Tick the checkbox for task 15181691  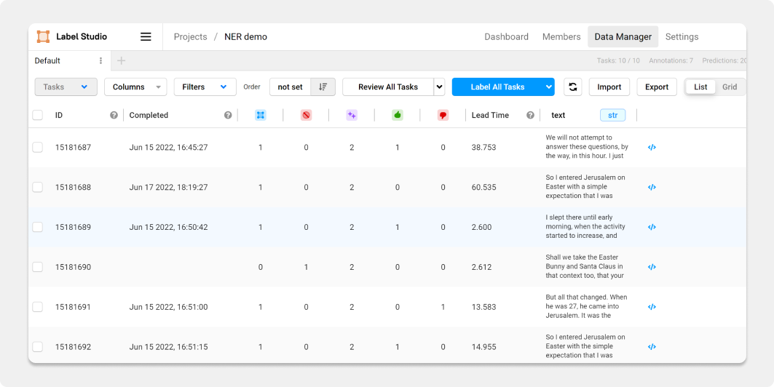[x=38, y=308]
